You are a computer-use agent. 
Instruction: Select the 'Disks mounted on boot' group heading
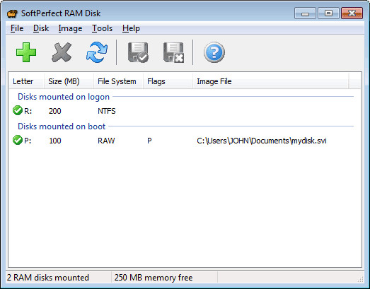(x=62, y=126)
